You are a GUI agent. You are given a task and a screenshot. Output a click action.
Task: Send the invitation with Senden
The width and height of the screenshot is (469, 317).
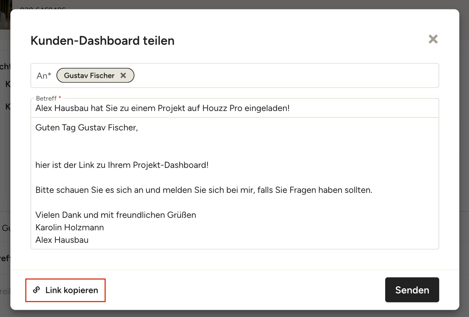(x=412, y=290)
